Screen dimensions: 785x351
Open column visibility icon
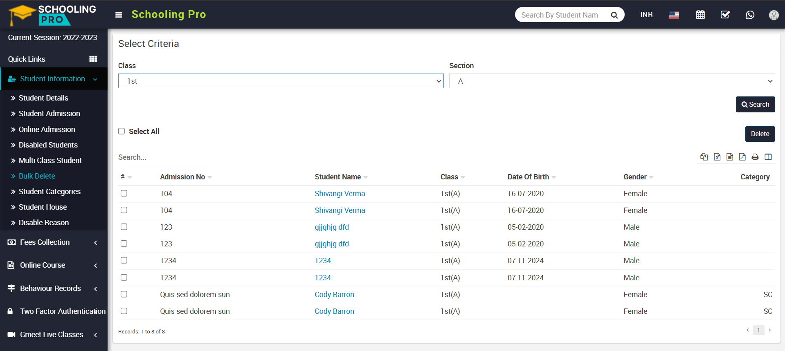pyautogui.click(x=768, y=157)
